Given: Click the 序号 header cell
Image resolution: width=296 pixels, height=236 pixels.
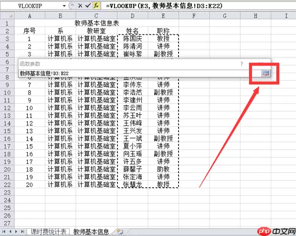Looking at the screenshot, I should (x=30, y=31).
